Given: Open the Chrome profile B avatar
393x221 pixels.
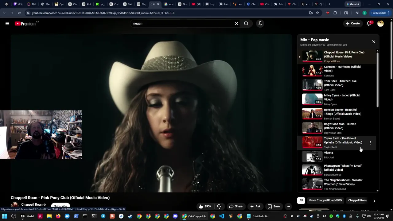Looking at the screenshot, I should pyautogui.click(x=364, y=13).
